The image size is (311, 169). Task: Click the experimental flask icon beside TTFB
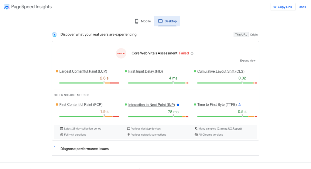[x=240, y=104]
